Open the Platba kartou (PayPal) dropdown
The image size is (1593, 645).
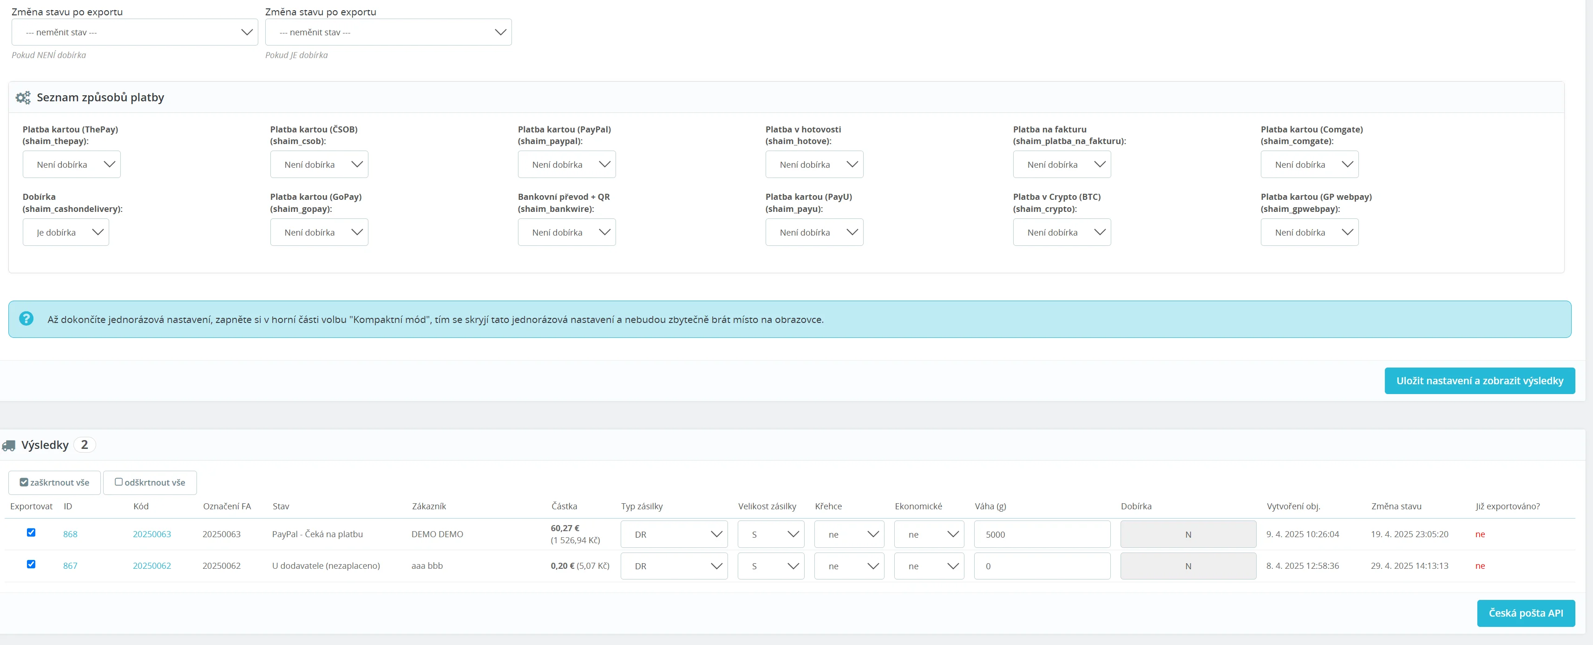pyautogui.click(x=566, y=165)
